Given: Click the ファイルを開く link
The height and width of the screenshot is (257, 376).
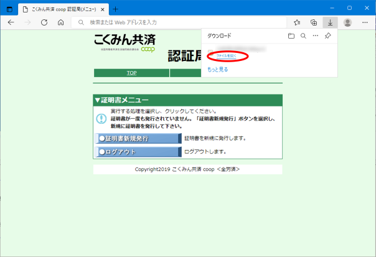Looking at the screenshot, I should [226, 56].
